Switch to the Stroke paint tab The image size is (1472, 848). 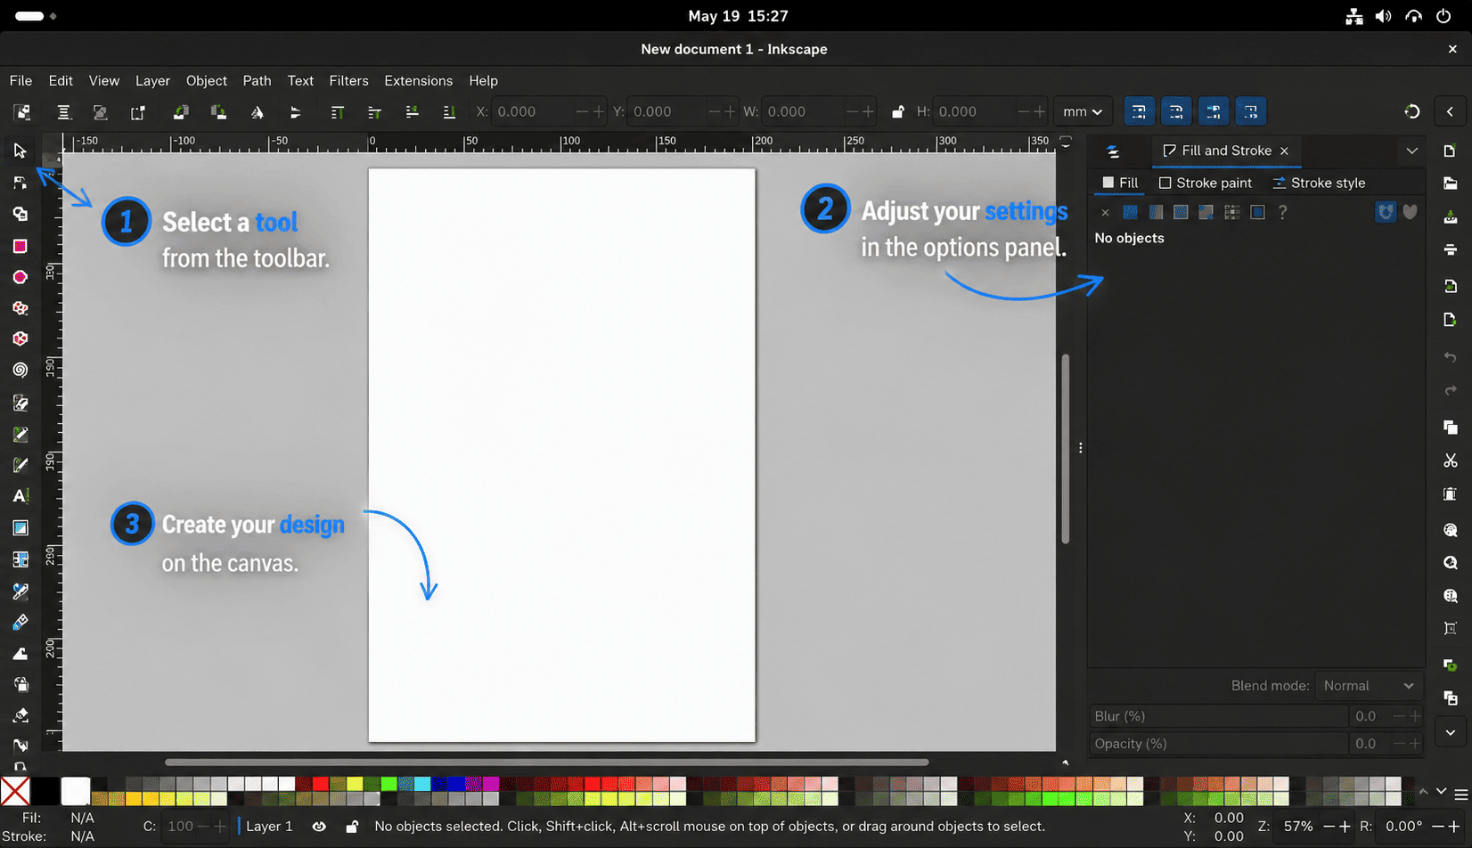tap(1206, 183)
